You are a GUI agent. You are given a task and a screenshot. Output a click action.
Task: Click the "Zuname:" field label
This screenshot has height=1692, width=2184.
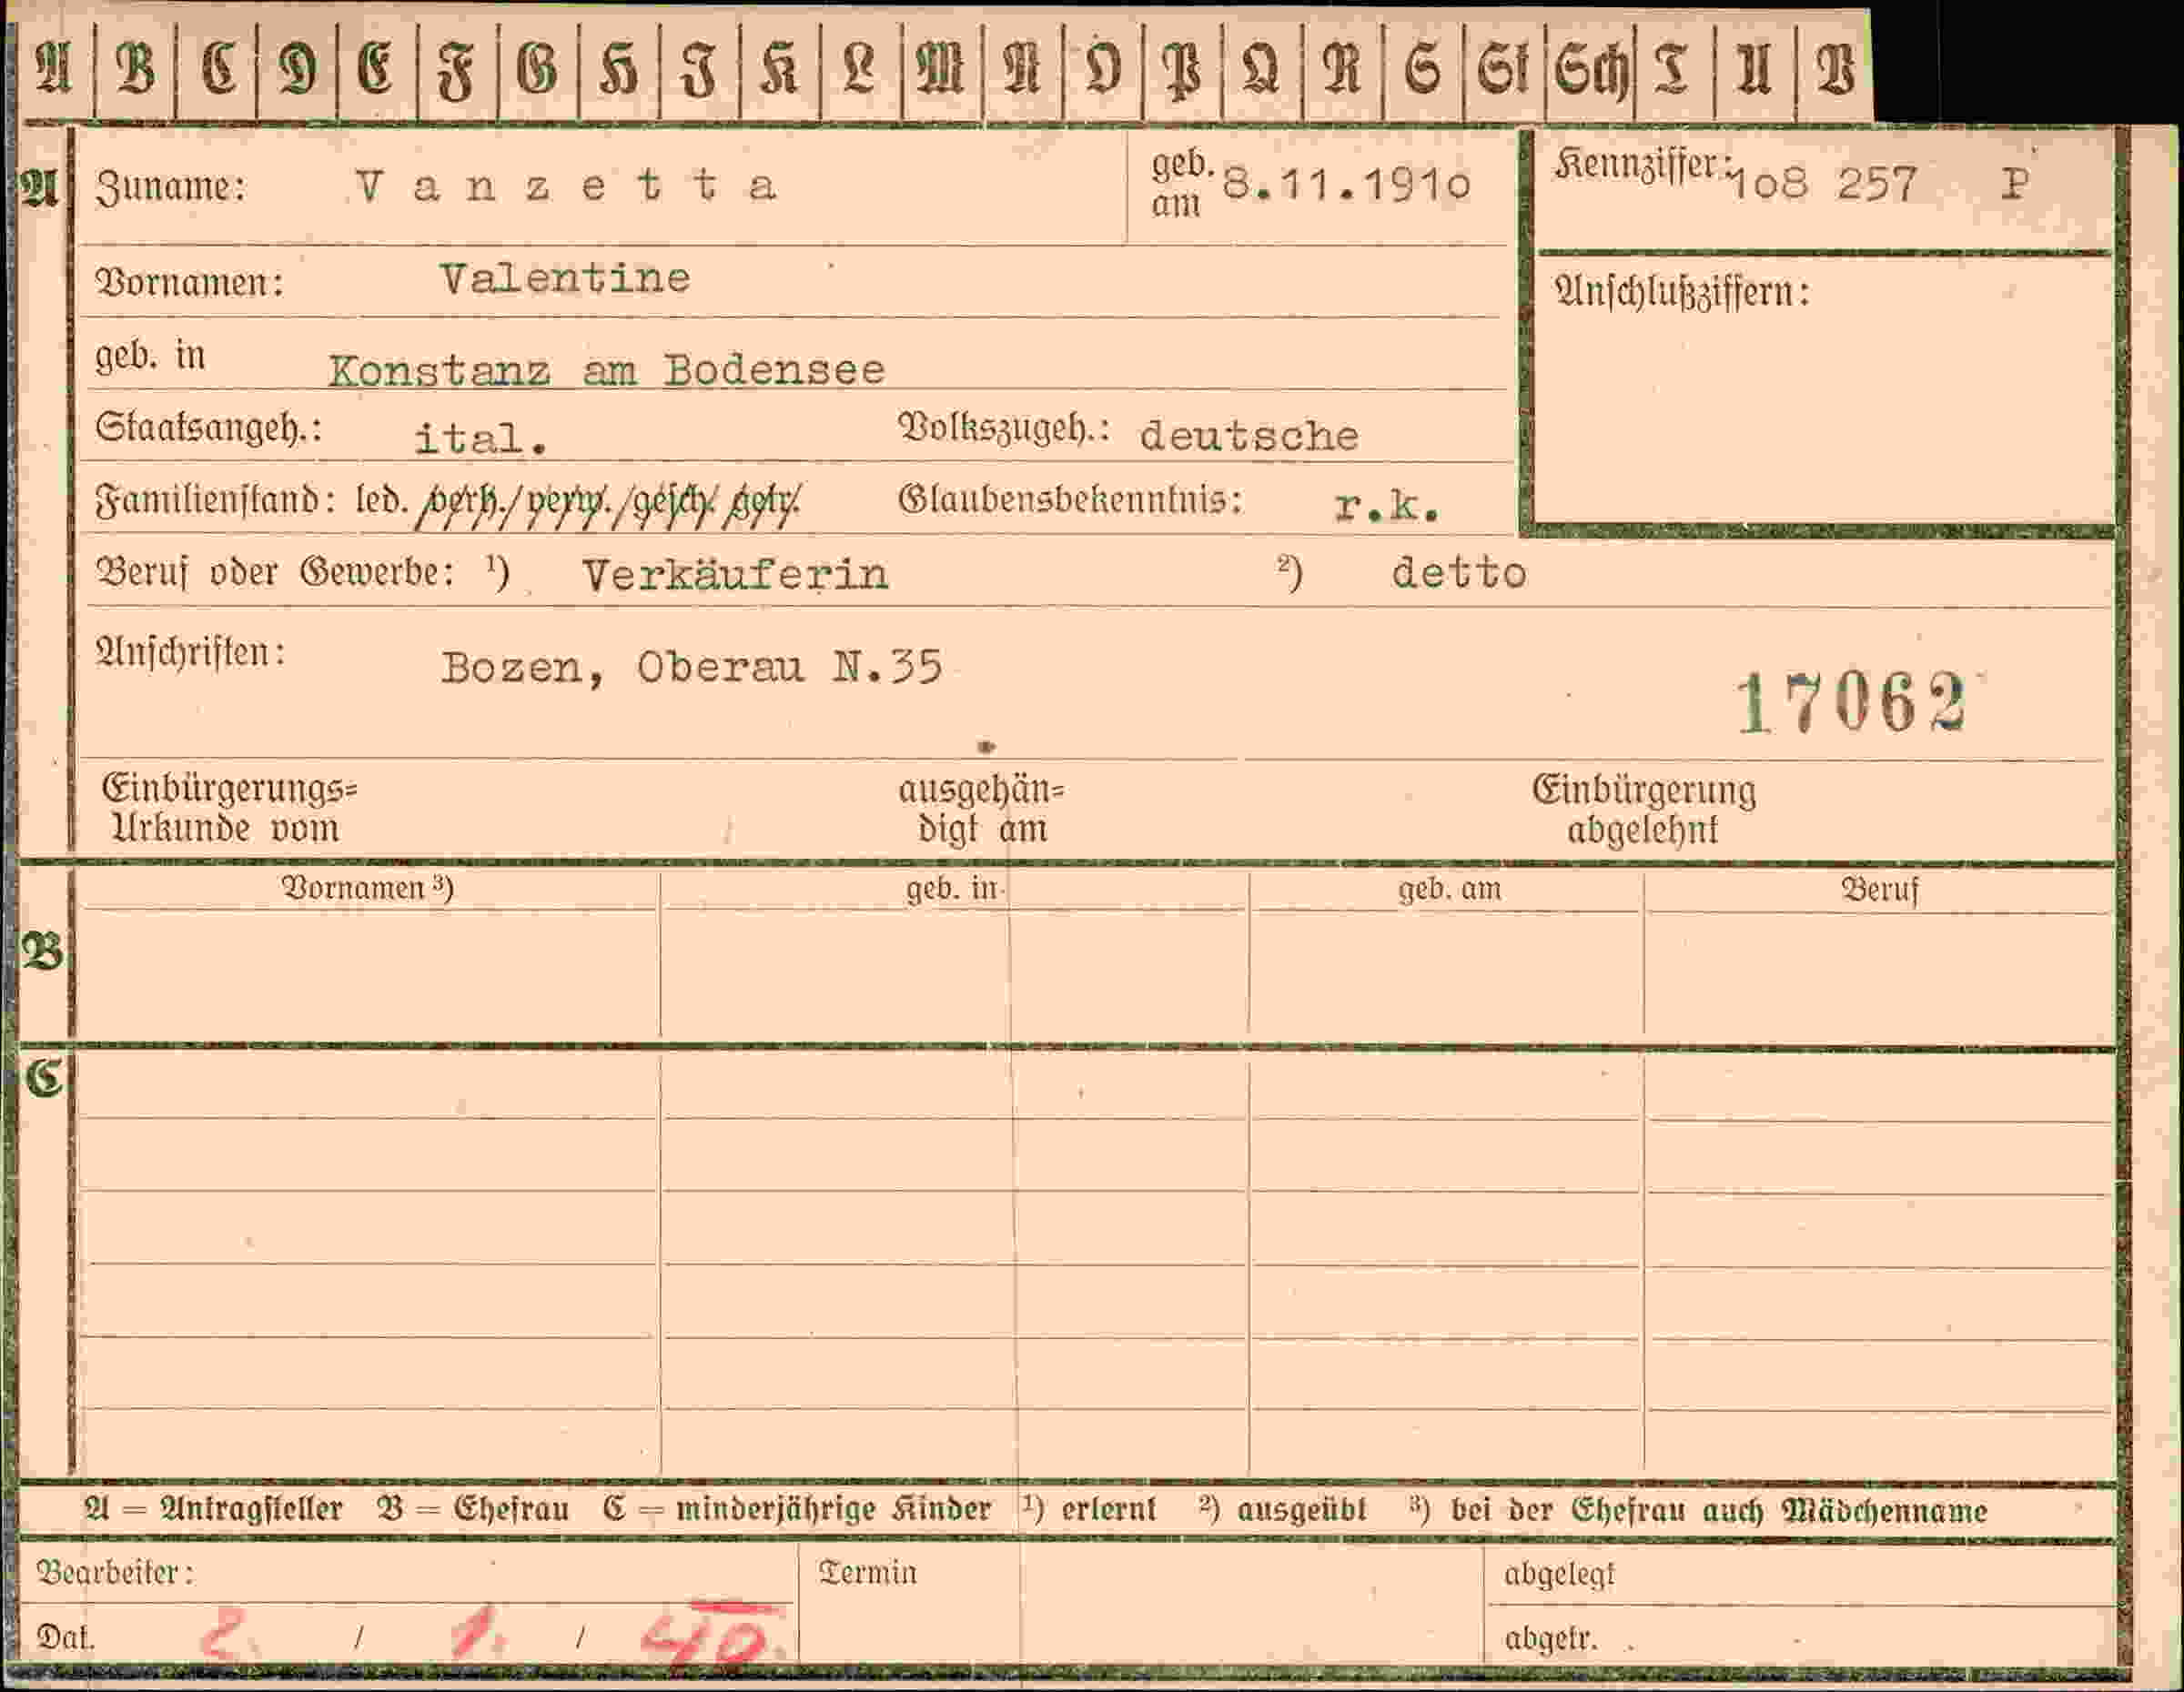point(171,188)
